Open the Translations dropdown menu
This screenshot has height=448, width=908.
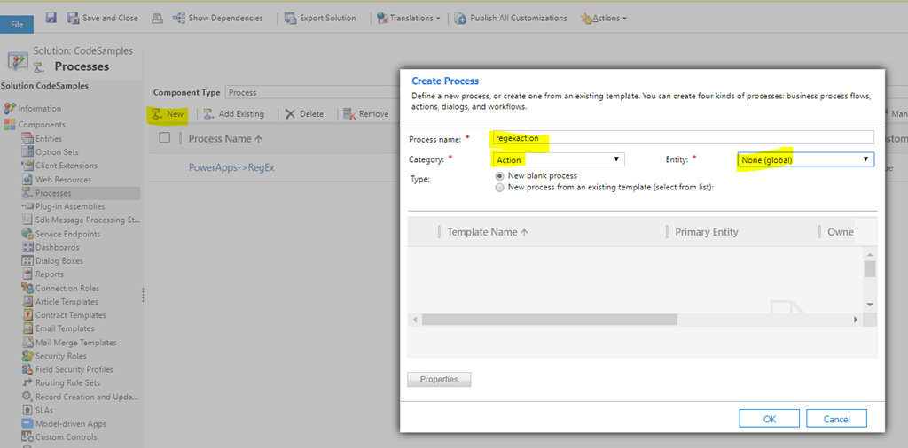pyautogui.click(x=408, y=18)
